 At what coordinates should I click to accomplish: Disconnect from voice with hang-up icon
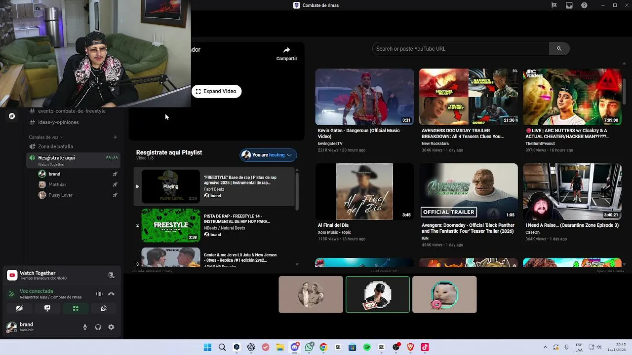coord(111,294)
